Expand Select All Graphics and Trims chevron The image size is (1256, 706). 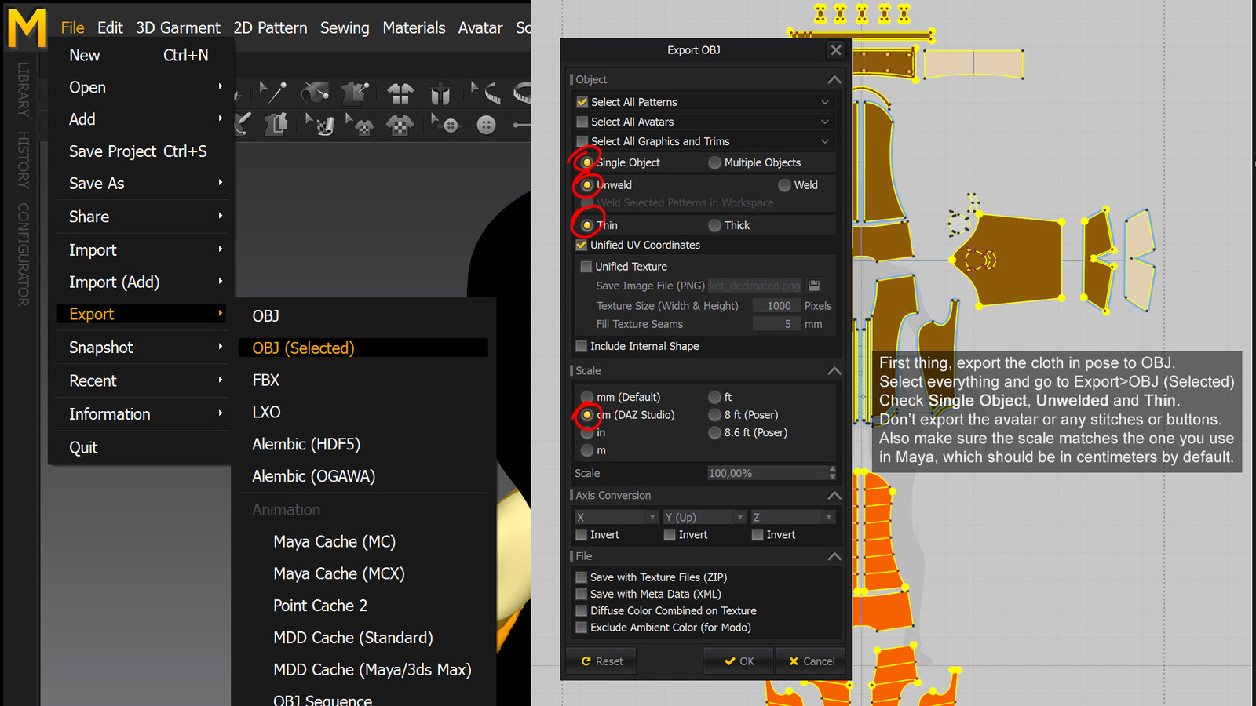coord(825,141)
